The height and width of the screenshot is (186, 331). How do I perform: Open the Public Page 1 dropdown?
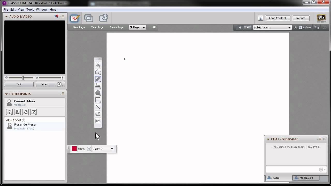pyautogui.click(x=272, y=27)
